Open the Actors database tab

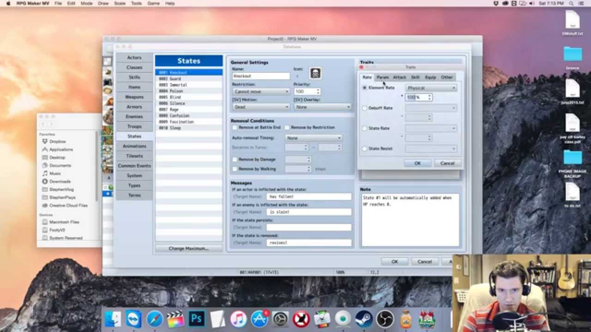pos(134,58)
